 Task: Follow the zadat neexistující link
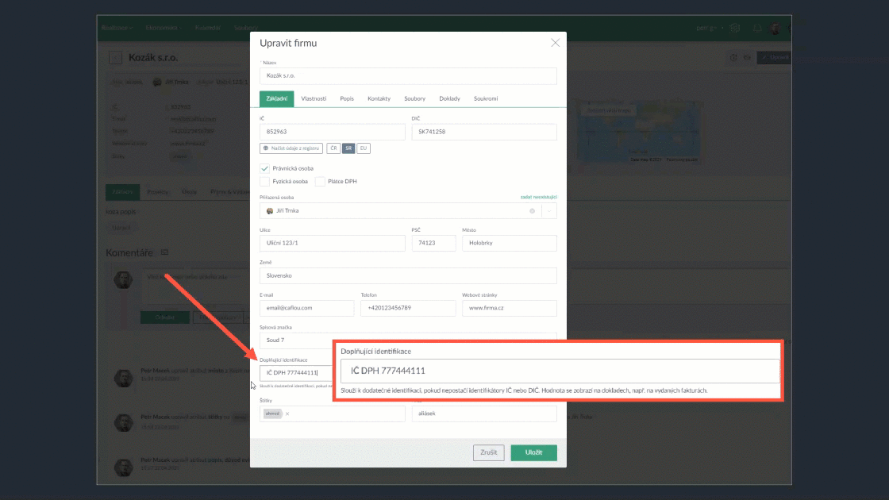(538, 196)
